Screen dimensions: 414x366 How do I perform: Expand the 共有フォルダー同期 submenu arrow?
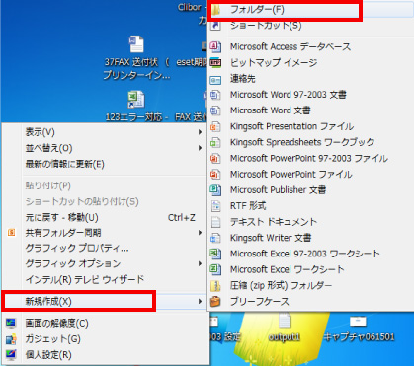200,233
